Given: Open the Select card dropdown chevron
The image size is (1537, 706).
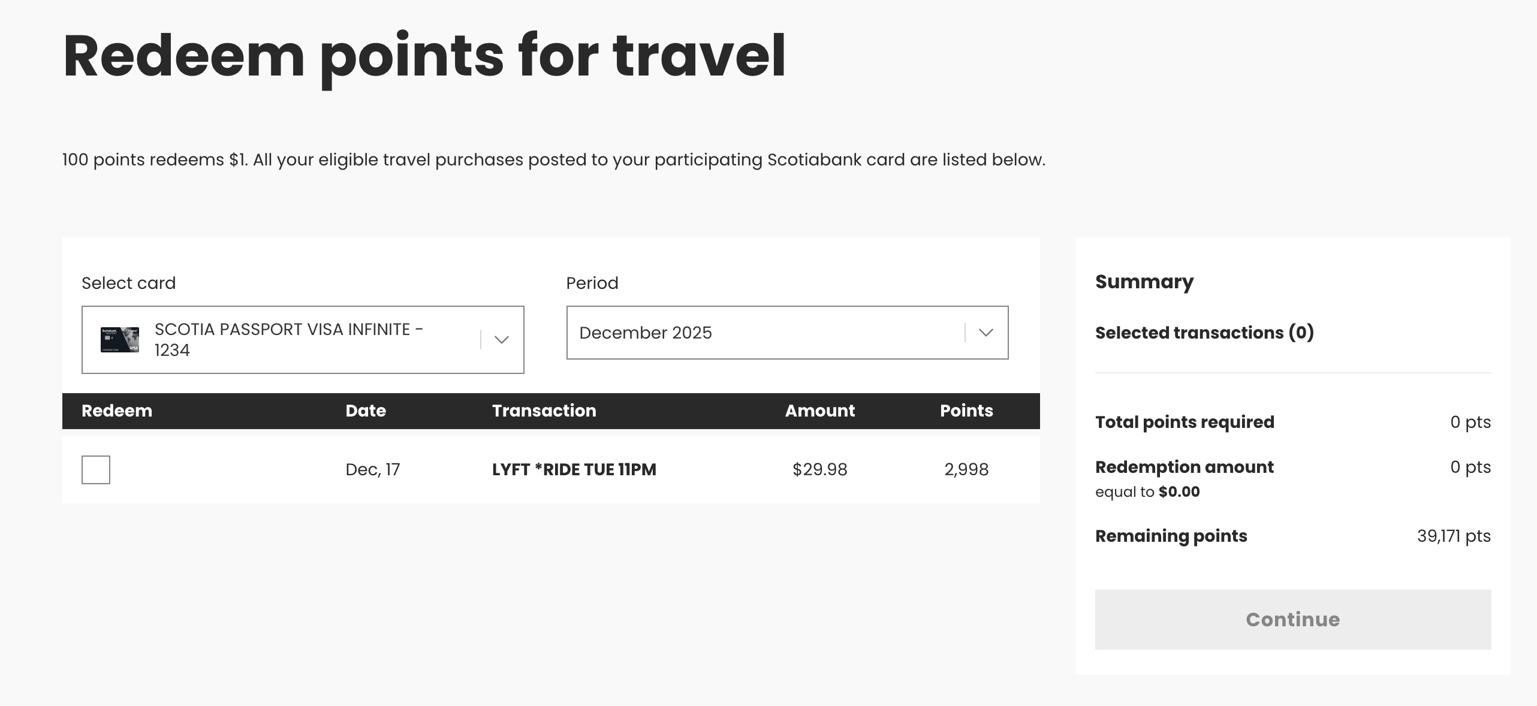Looking at the screenshot, I should click(x=502, y=340).
